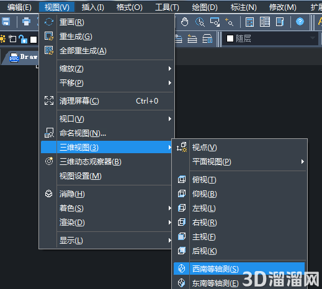Open the 标注(N) menu
322x289 pixels.
point(244,7)
